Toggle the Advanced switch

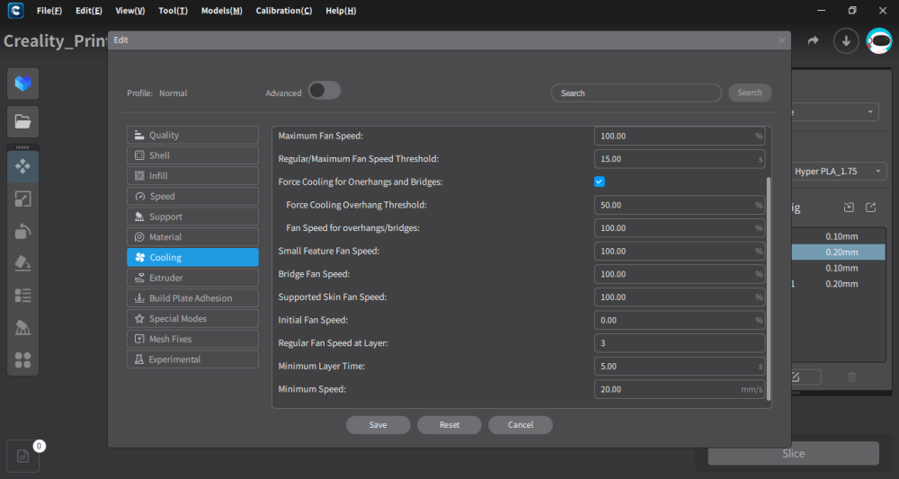pyautogui.click(x=325, y=91)
